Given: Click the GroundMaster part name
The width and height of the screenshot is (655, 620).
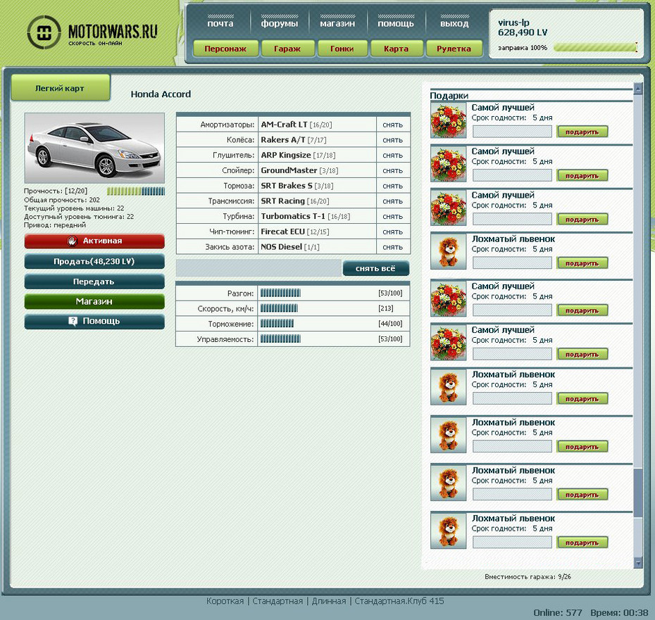Looking at the screenshot, I should (289, 170).
